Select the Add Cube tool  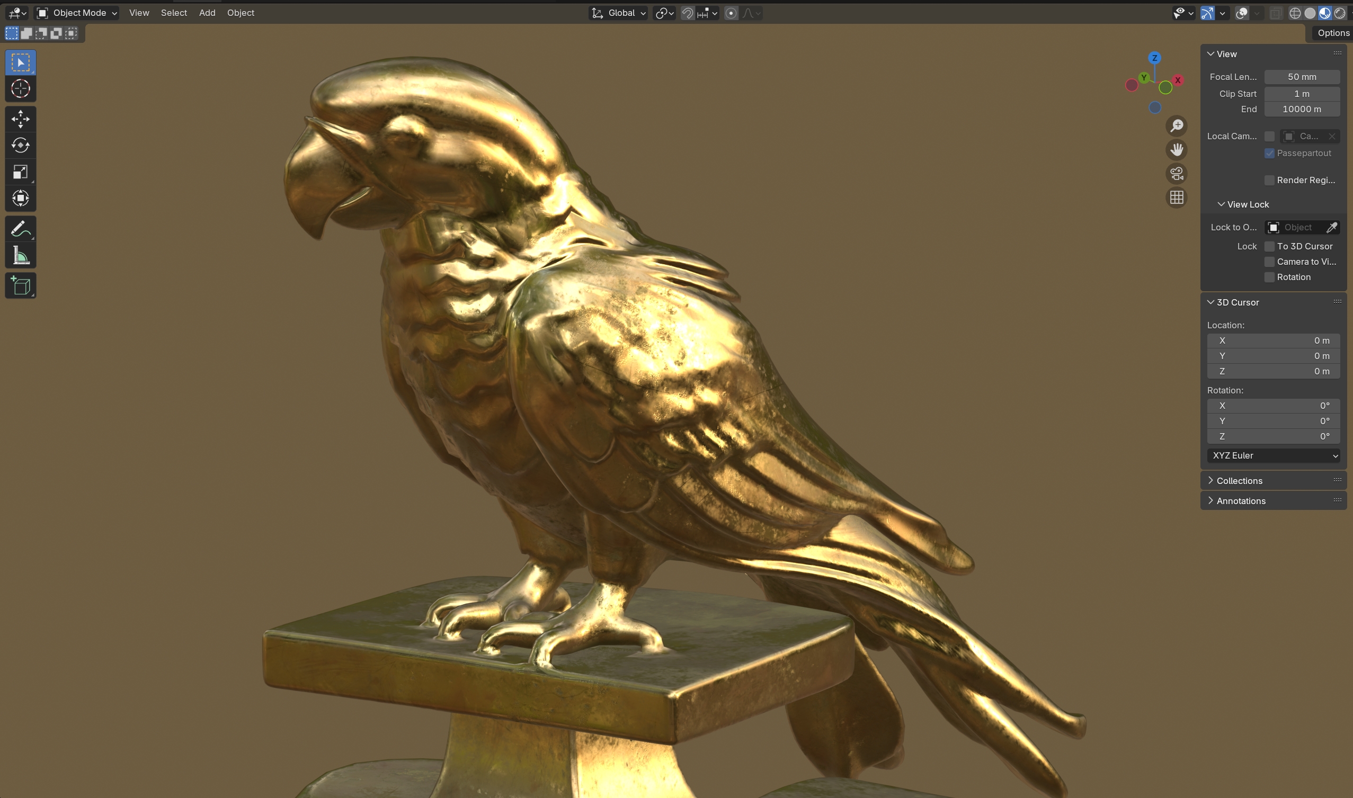coord(21,285)
